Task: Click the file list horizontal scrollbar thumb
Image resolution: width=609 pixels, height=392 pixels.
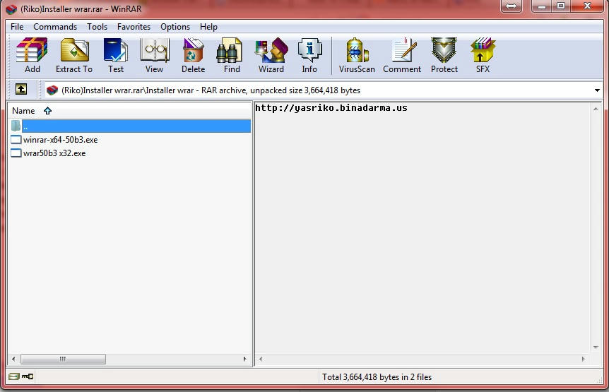Action: [63, 359]
